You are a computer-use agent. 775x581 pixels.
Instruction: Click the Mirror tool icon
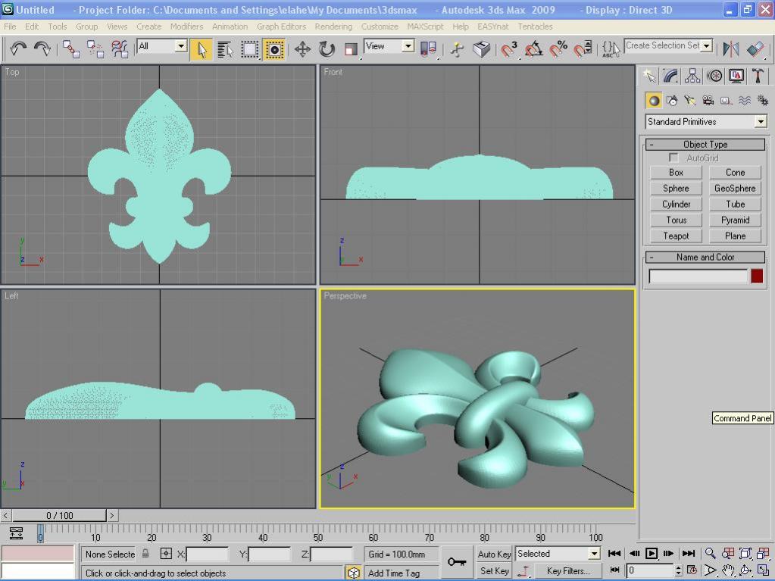coord(731,49)
